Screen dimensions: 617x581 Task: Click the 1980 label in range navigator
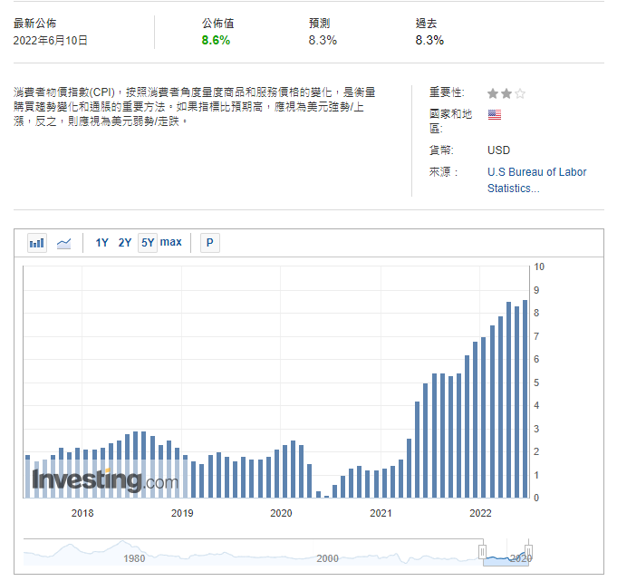tap(134, 558)
